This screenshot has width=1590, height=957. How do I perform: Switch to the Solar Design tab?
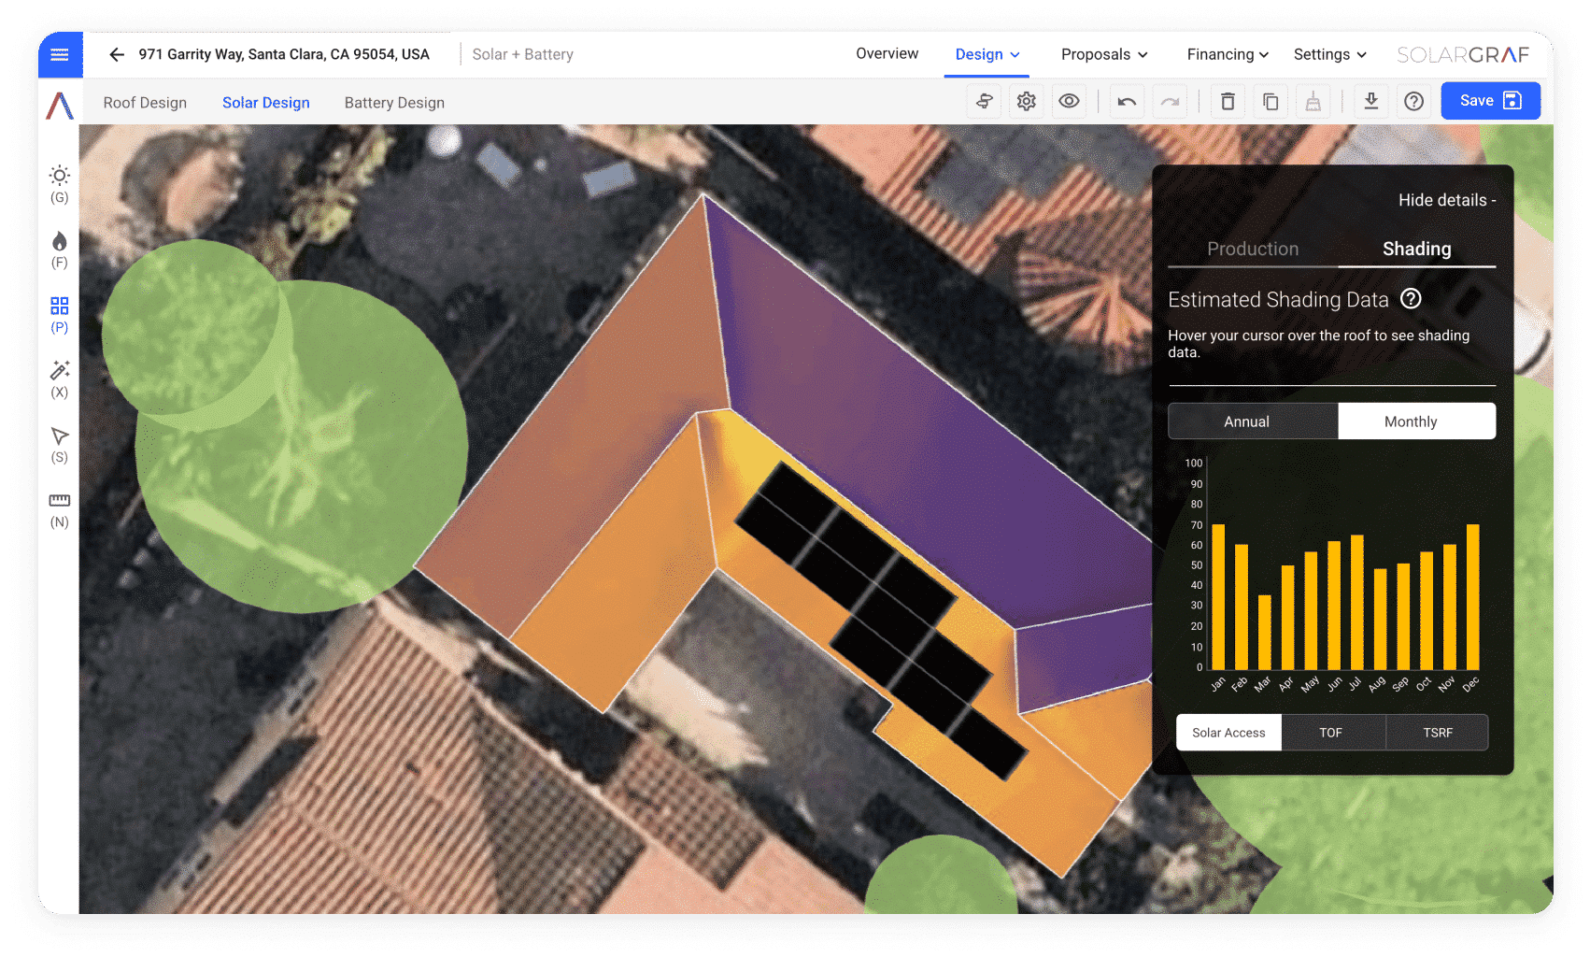[266, 103]
